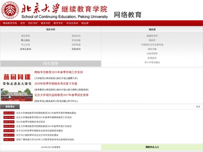The height and width of the screenshot is (152, 203).
Task: Click the 招生预警 gray banner
Action: click(x=51, y=64)
